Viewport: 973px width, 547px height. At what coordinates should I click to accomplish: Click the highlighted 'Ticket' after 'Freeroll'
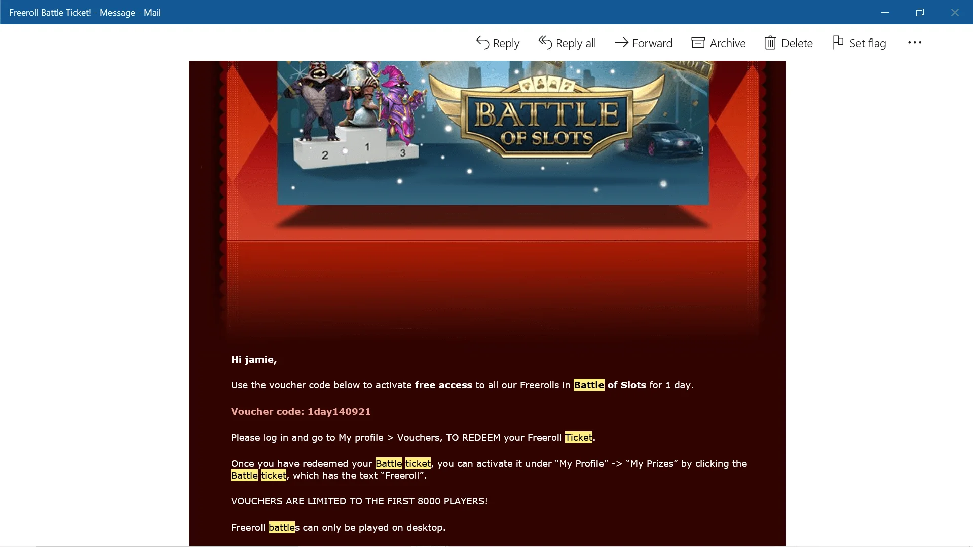pyautogui.click(x=578, y=438)
